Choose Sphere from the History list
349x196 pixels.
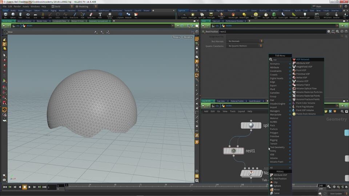point(277,186)
